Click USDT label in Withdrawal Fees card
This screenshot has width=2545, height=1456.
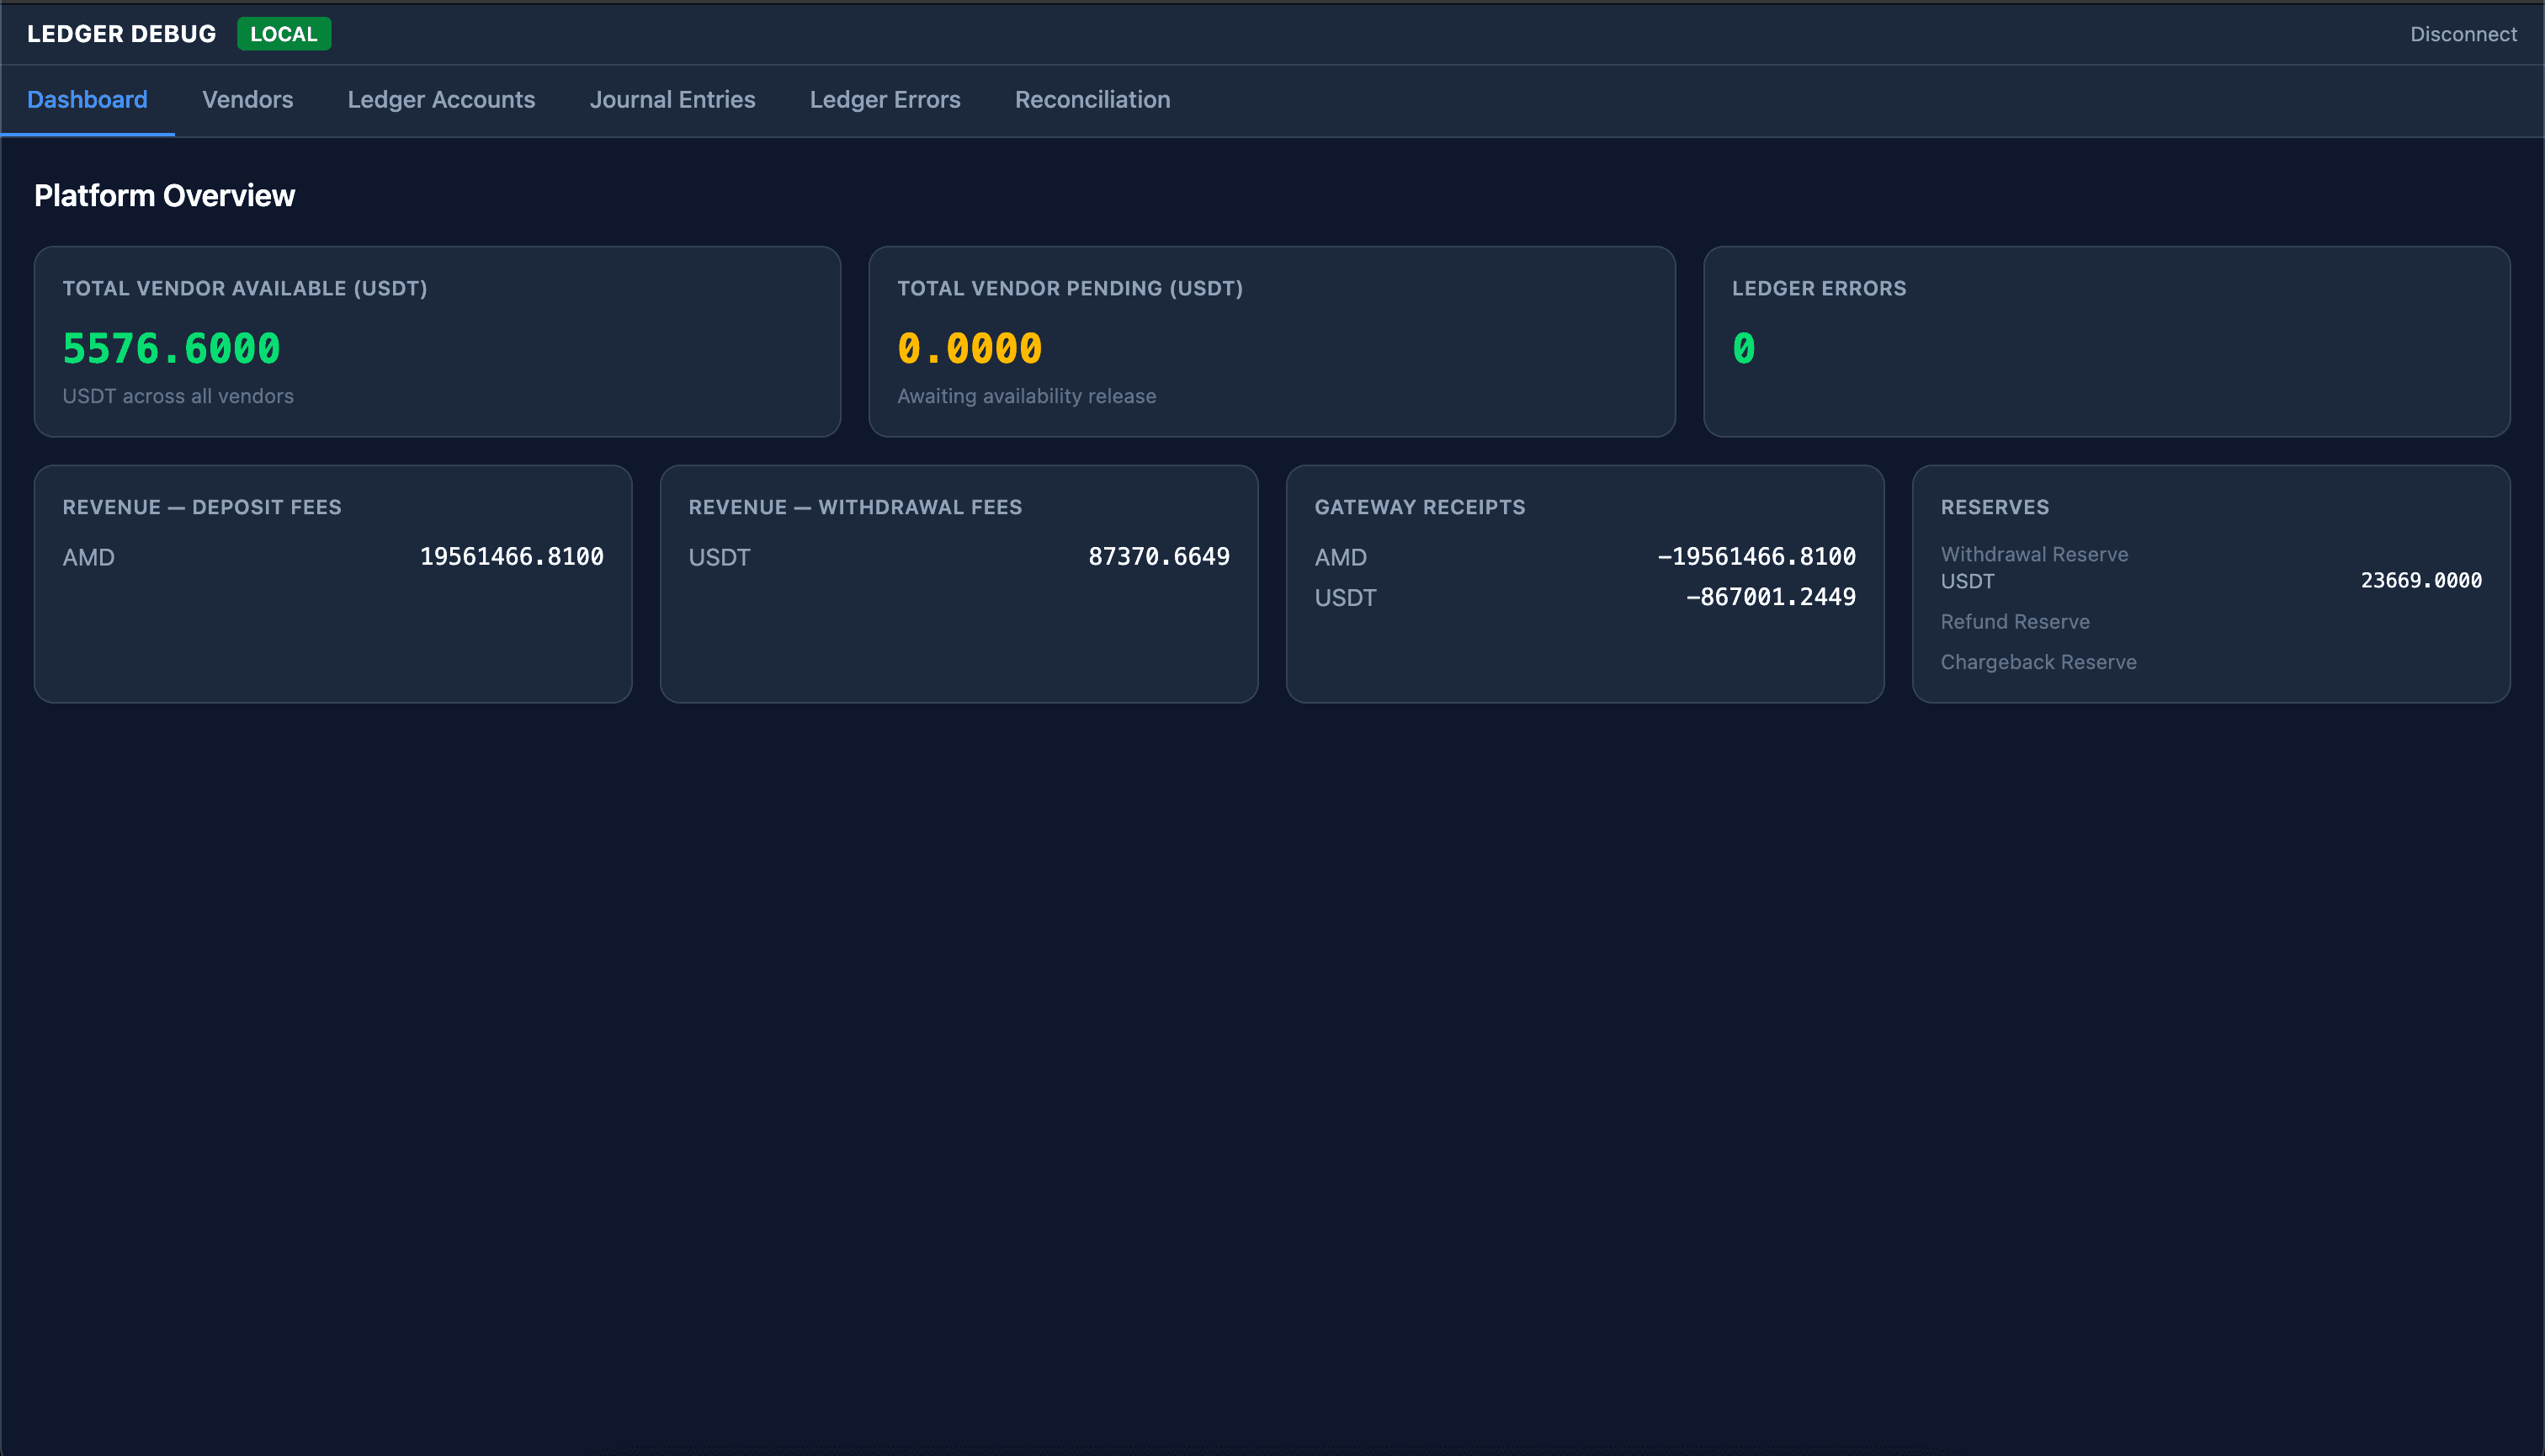tap(719, 557)
